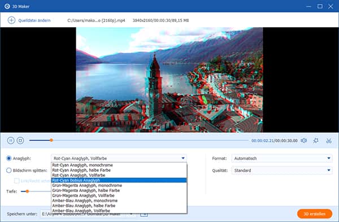Choose Amber-Blau Anaglyph, Vollfarbe
The height and width of the screenshot is (222, 339).
pos(119,211)
